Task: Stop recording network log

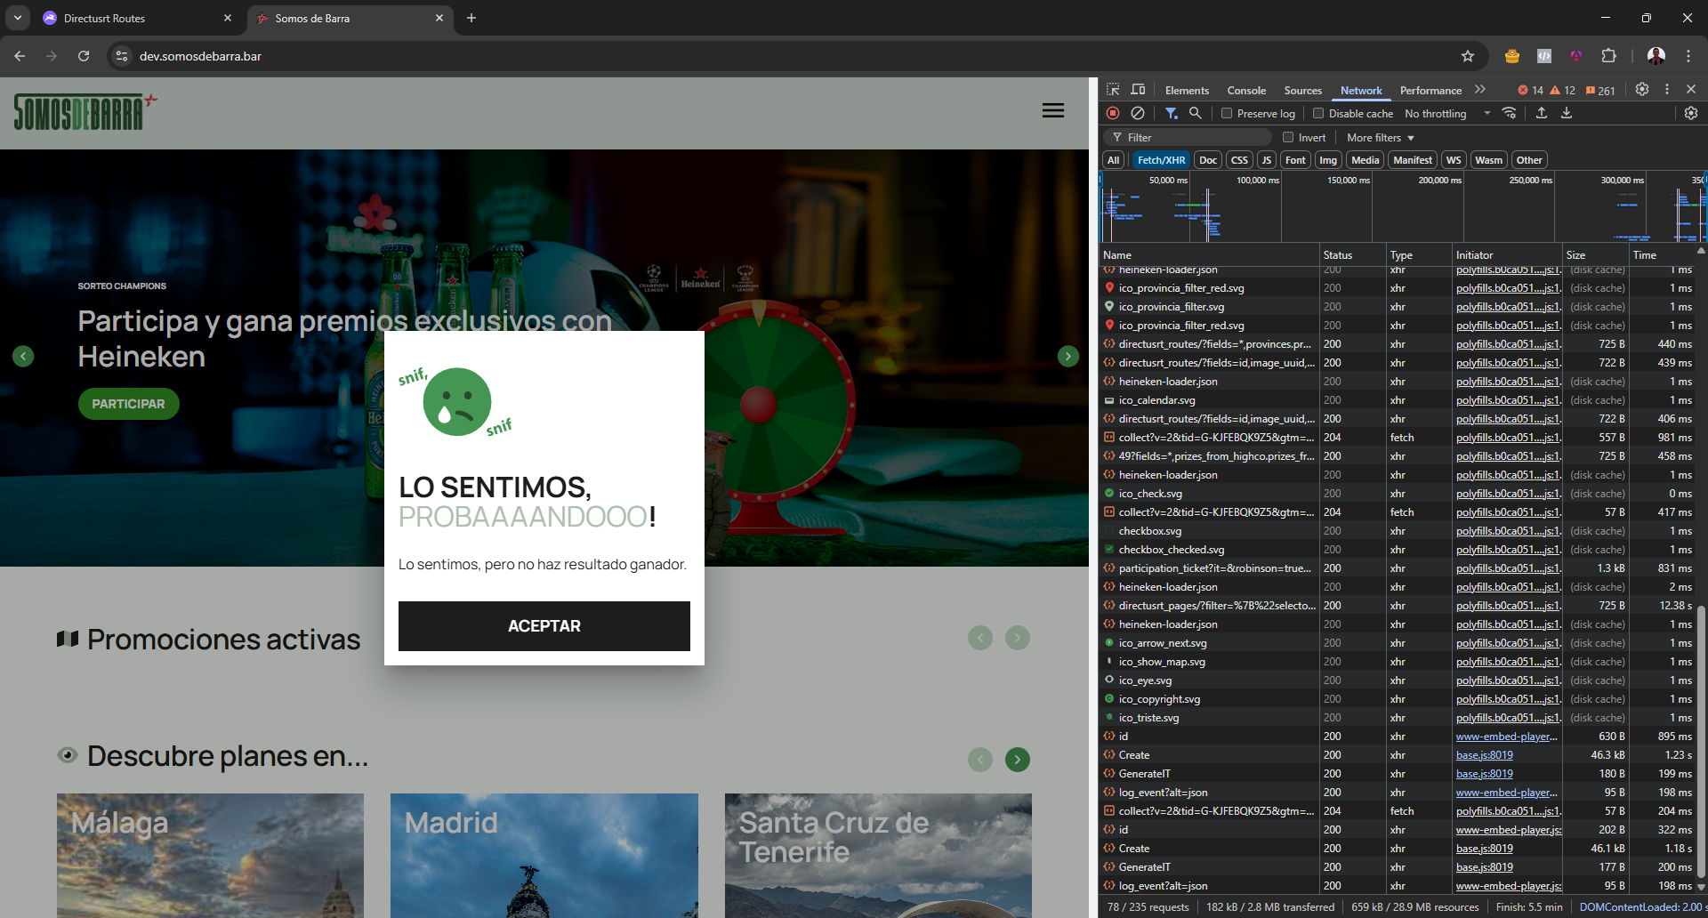Action: click(1113, 113)
